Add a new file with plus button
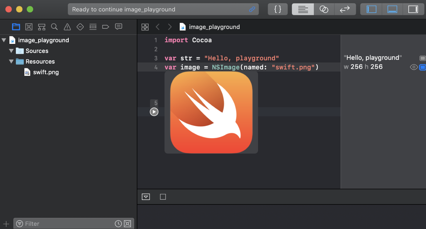 point(6,224)
